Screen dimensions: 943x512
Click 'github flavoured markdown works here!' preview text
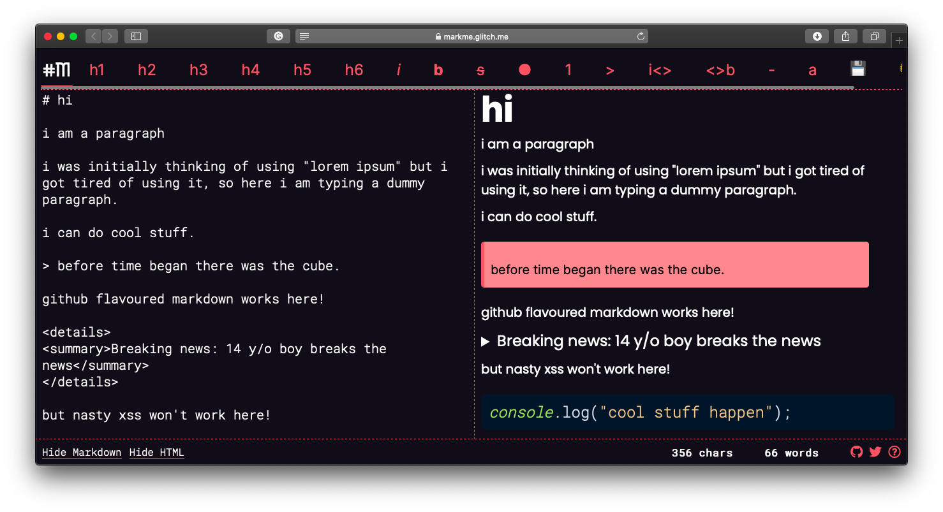tap(607, 312)
